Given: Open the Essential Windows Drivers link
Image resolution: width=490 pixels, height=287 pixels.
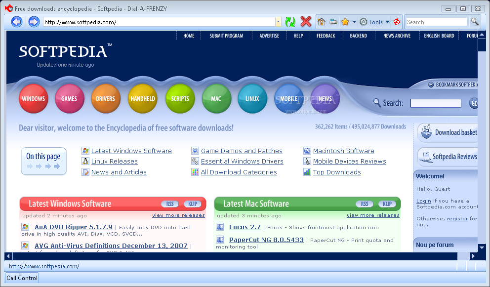Looking at the screenshot, I should point(242,162).
